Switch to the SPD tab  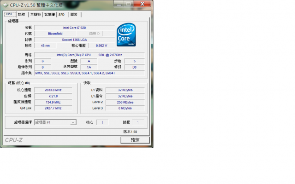[61, 14]
